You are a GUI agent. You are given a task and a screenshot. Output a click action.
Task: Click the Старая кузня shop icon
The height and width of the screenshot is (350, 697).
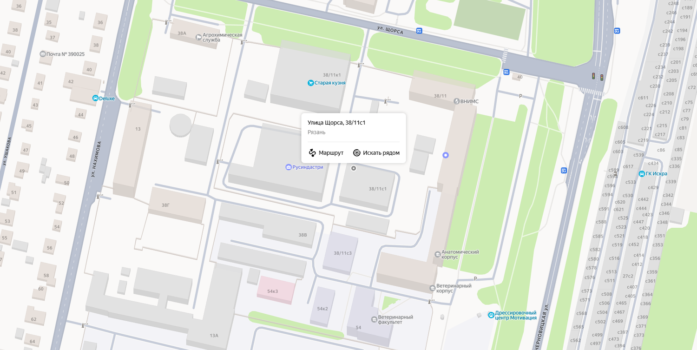(310, 83)
